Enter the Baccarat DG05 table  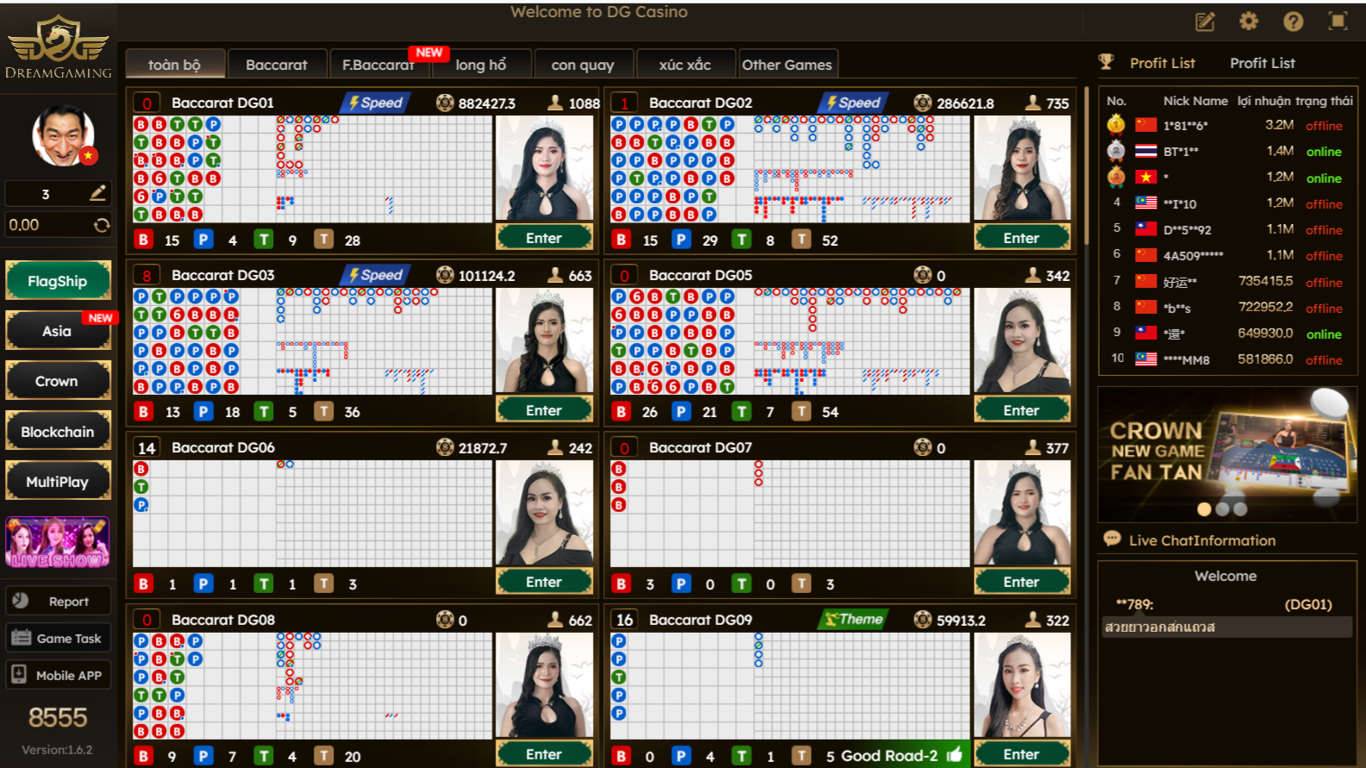[x=1021, y=410]
